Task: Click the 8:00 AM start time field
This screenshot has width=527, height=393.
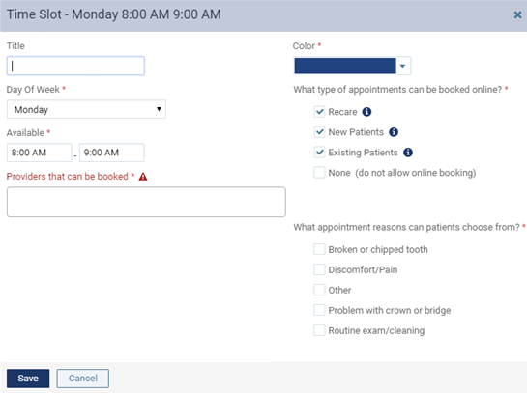Action: (x=40, y=153)
